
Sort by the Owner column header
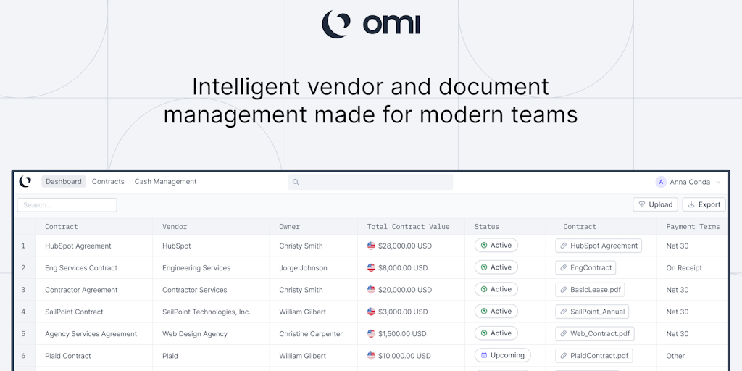click(x=290, y=227)
